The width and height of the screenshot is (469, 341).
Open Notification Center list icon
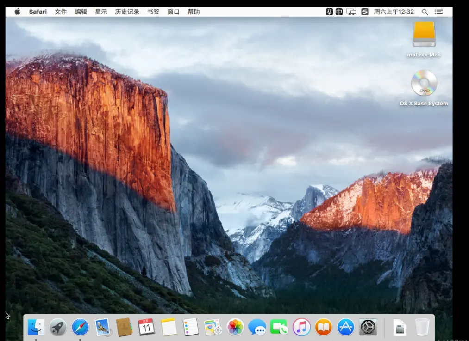pyautogui.click(x=438, y=12)
